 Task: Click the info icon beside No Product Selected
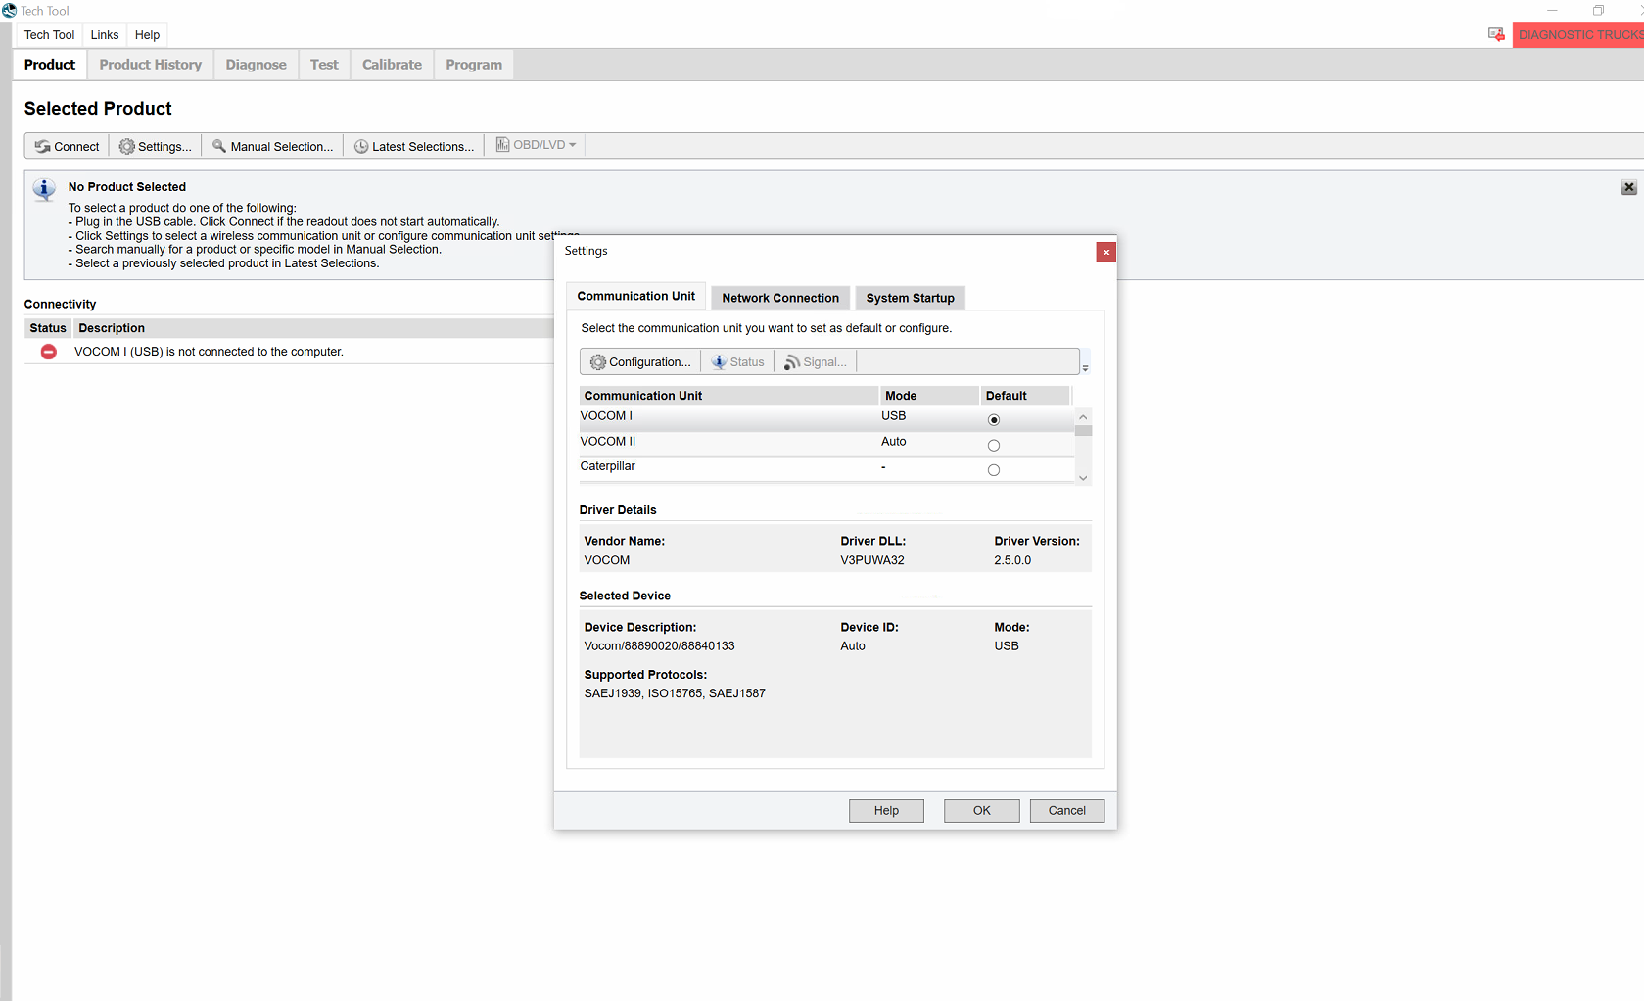[x=44, y=189]
